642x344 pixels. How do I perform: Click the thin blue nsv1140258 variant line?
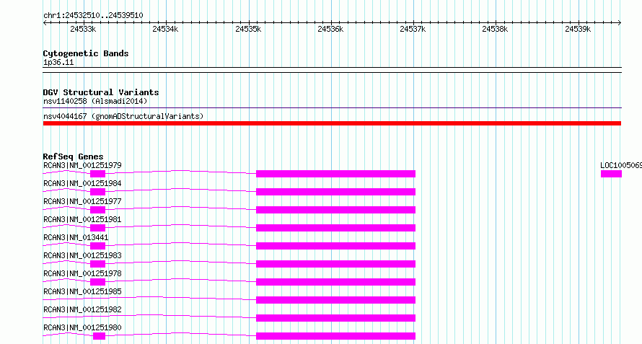332,108
